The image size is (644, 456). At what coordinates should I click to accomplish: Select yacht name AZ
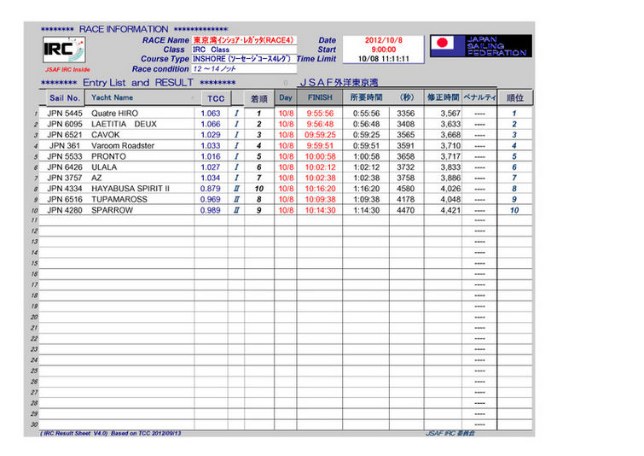click(x=96, y=178)
